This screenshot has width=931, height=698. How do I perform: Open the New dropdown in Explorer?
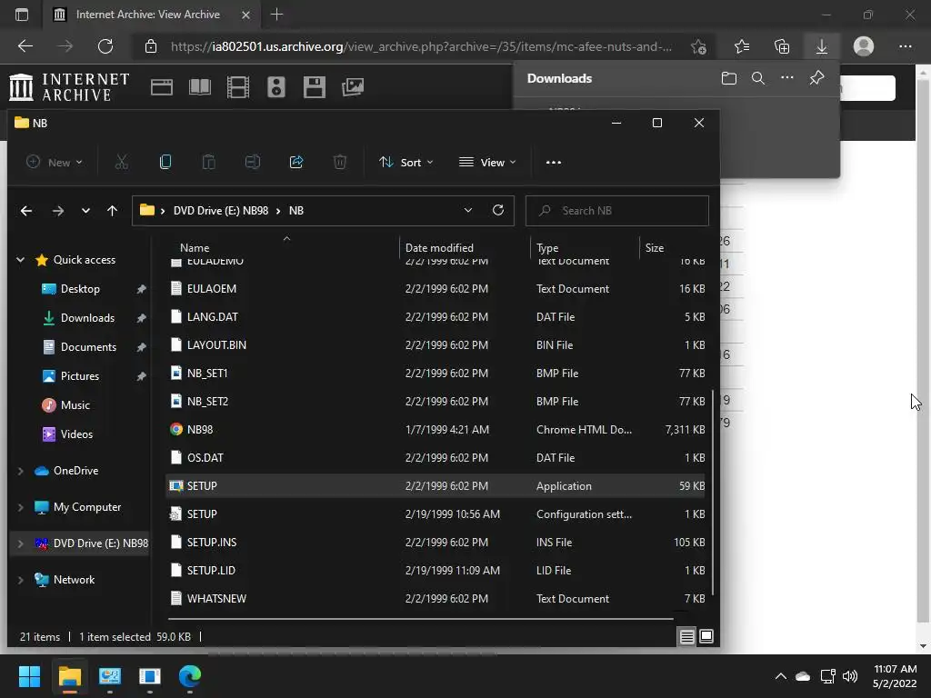coord(54,162)
